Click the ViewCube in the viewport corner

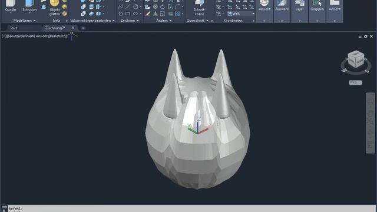pyautogui.click(x=356, y=59)
